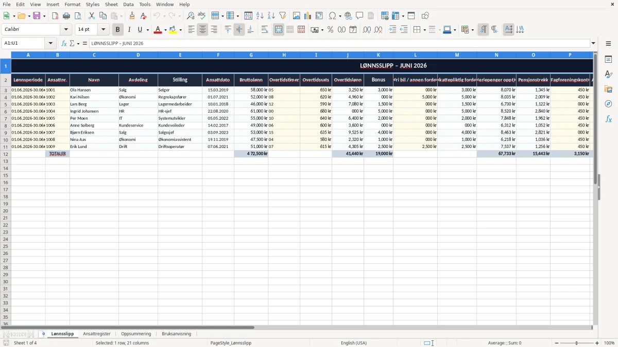Click the language English (USA) in the status bar
Viewport: 618px width, 347px height.
pyautogui.click(x=354, y=343)
